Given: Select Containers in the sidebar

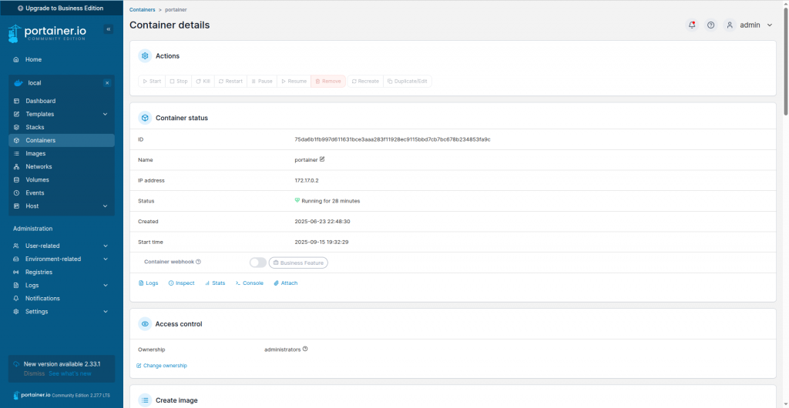Looking at the screenshot, I should tap(62, 140).
